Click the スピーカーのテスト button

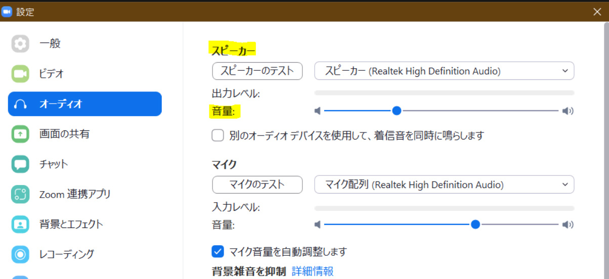tap(257, 71)
